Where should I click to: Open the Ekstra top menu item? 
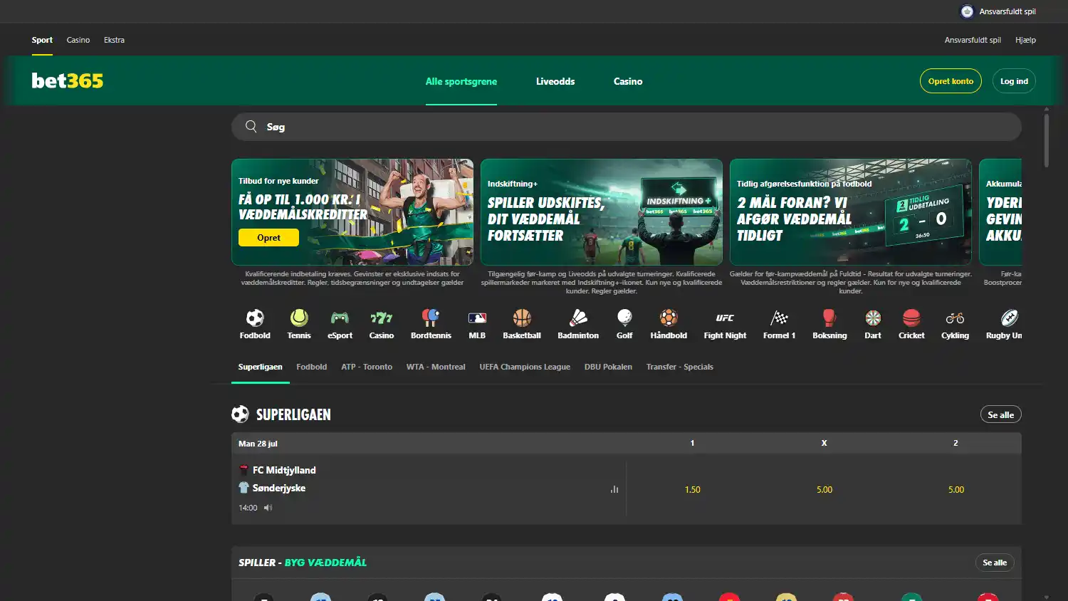pyautogui.click(x=114, y=40)
